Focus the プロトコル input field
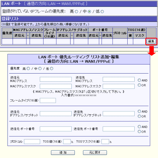Image resolution: width=158 pixels, height=158 pixels. (x=32, y=142)
